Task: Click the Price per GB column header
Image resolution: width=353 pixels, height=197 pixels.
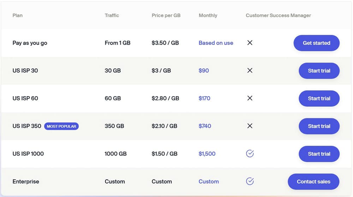Action: (166, 15)
